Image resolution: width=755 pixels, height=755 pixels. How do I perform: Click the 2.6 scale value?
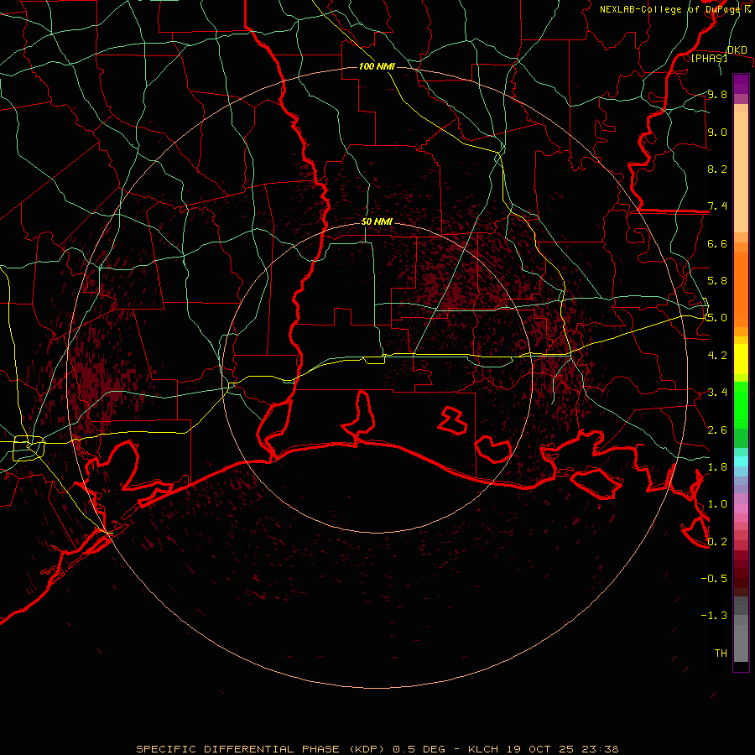[x=717, y=430]
